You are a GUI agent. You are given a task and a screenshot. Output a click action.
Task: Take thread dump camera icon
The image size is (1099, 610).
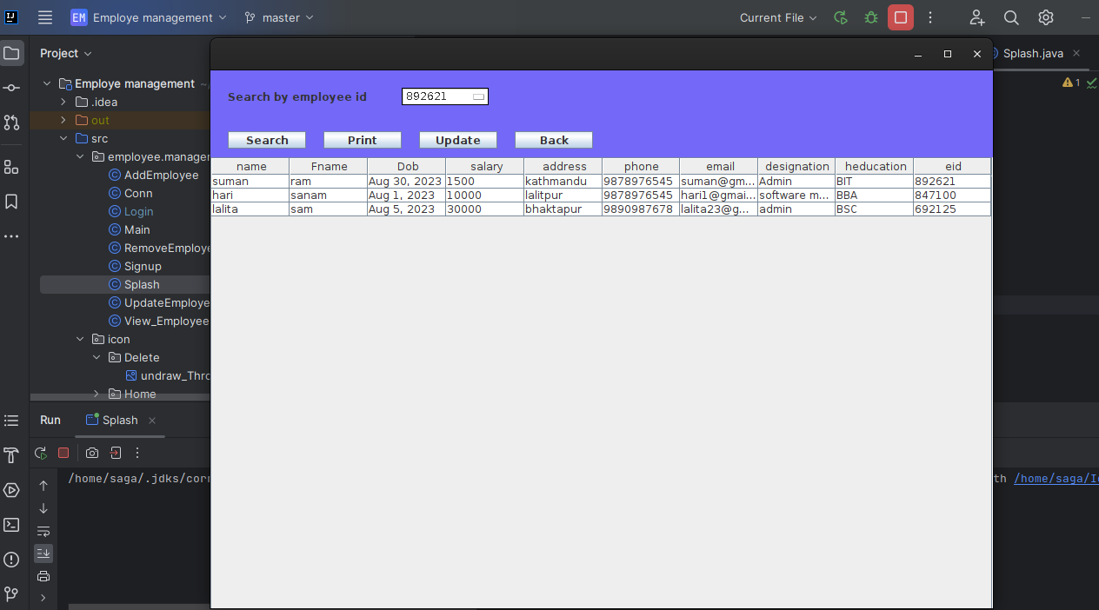click(92, 453)
